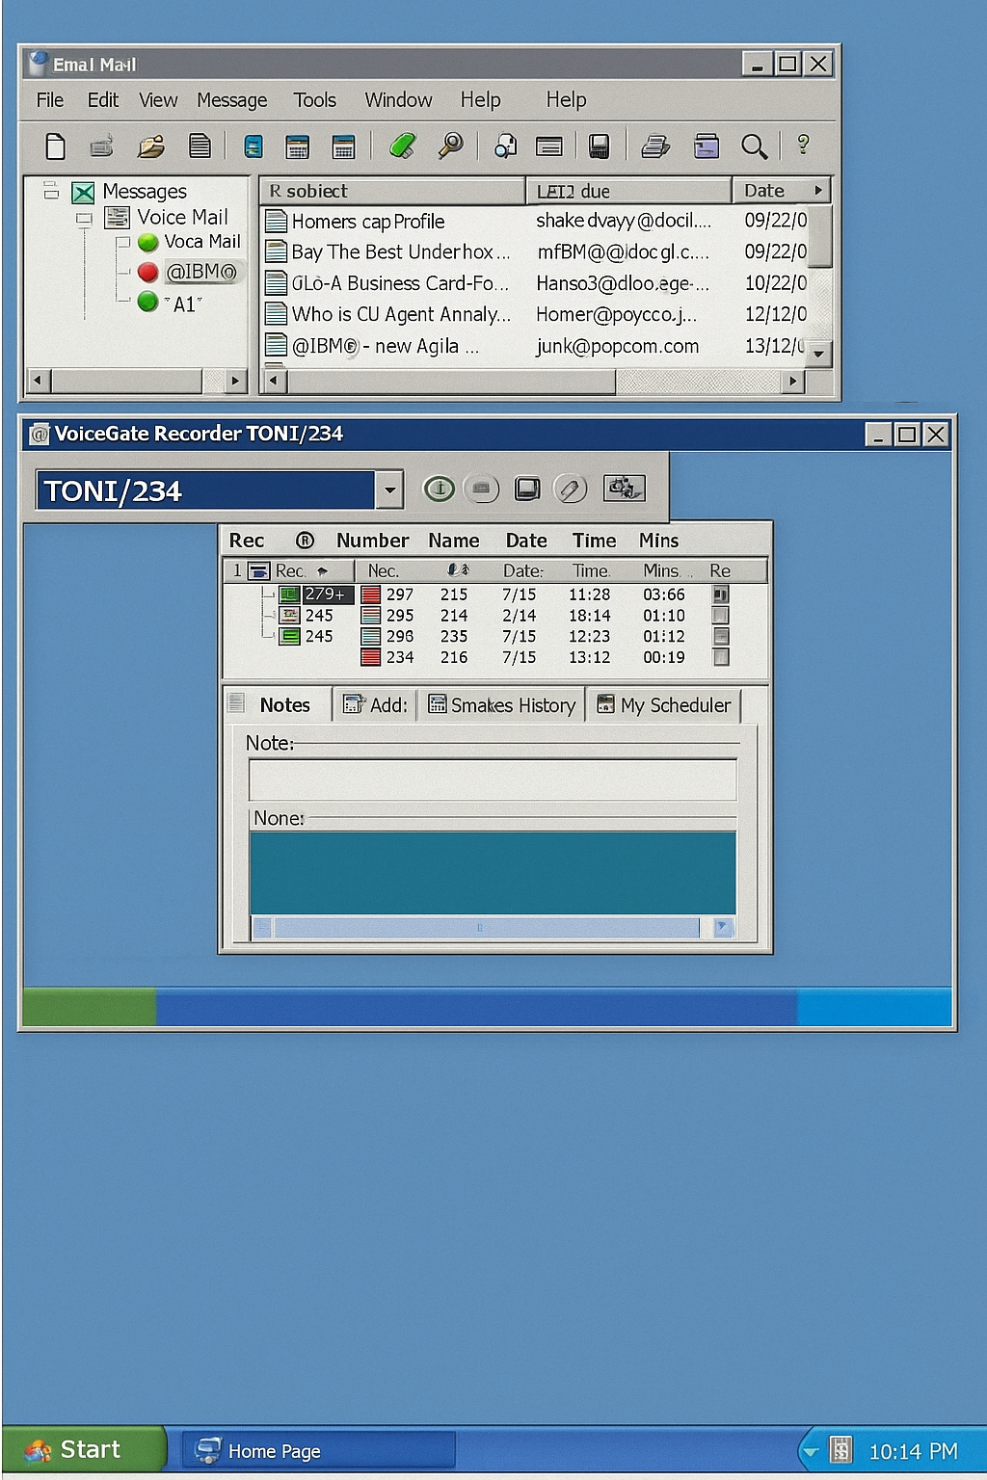Image resolution: width=987 pixels, height=1480 pixels.
Task: Click the new blank document icon
Action: coord(56,145)
